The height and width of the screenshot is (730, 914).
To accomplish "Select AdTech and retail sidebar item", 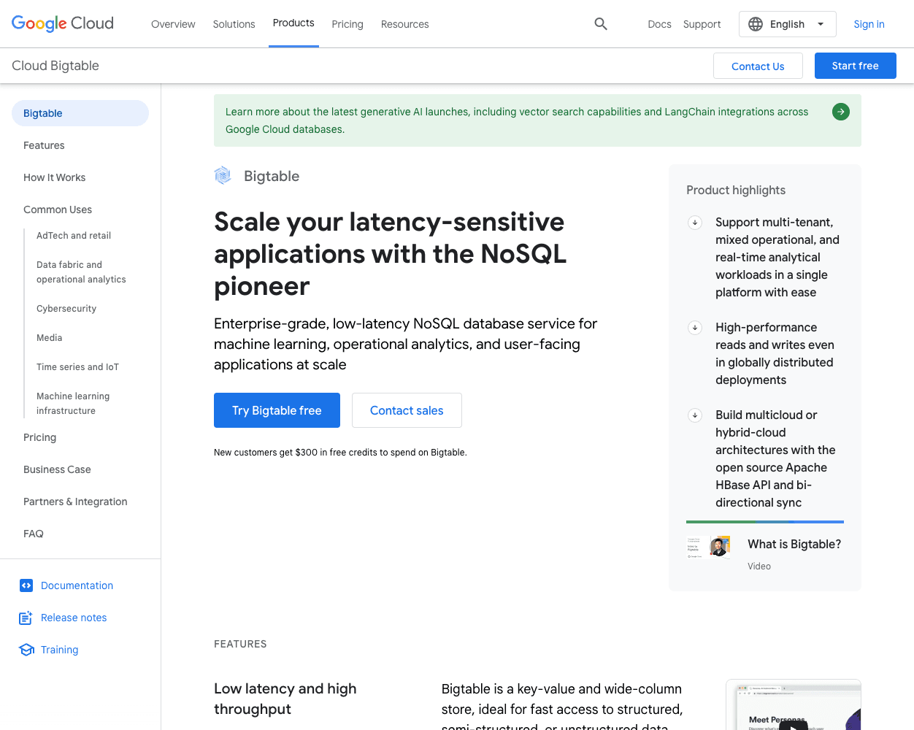I will click(74, 236).
